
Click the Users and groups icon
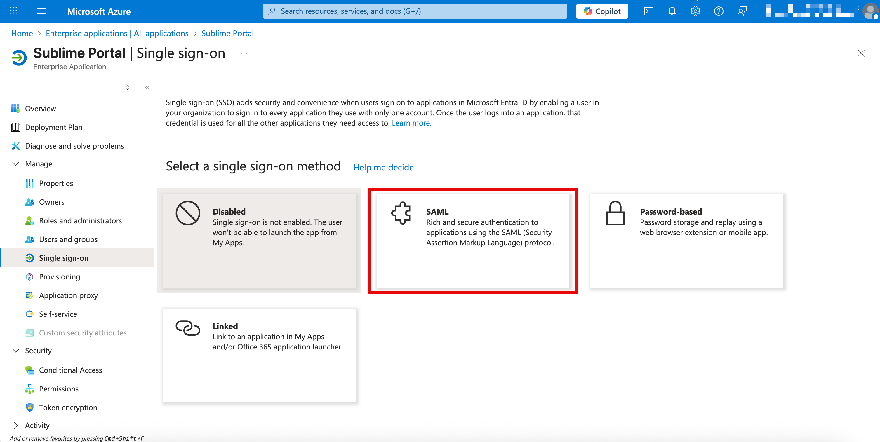30,239
